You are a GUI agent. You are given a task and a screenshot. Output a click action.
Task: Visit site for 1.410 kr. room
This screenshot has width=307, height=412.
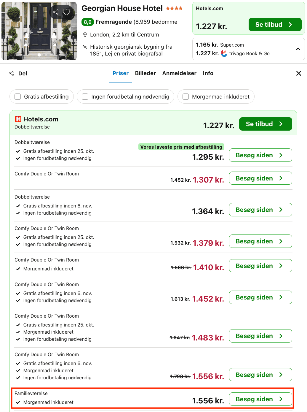(260, 266)
